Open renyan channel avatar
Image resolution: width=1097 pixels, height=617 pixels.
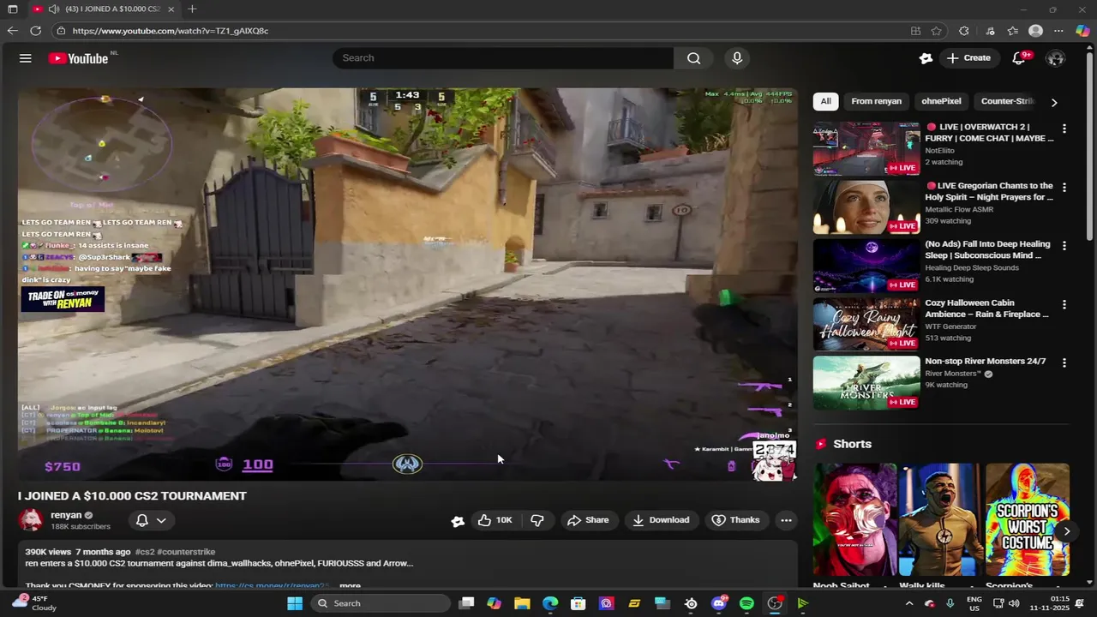pos(31,520)
